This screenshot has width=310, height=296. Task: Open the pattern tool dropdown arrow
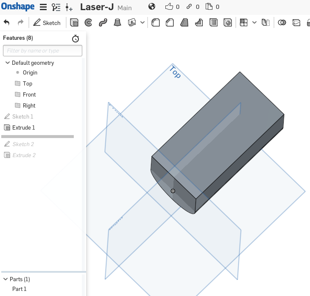tap(254, 23)
